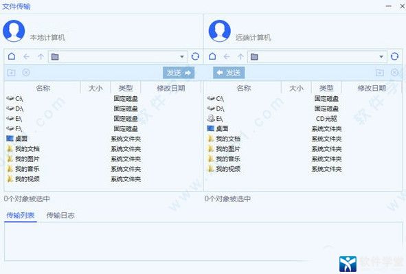The image size is (406, 274).
Task: Click the remote path address field
Action: point(317,57)
